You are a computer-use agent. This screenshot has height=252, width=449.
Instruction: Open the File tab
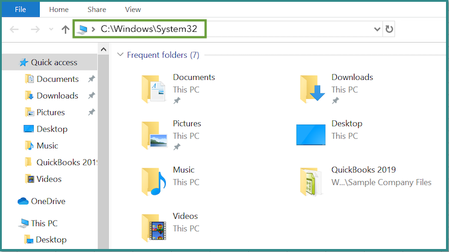[20, 10]
